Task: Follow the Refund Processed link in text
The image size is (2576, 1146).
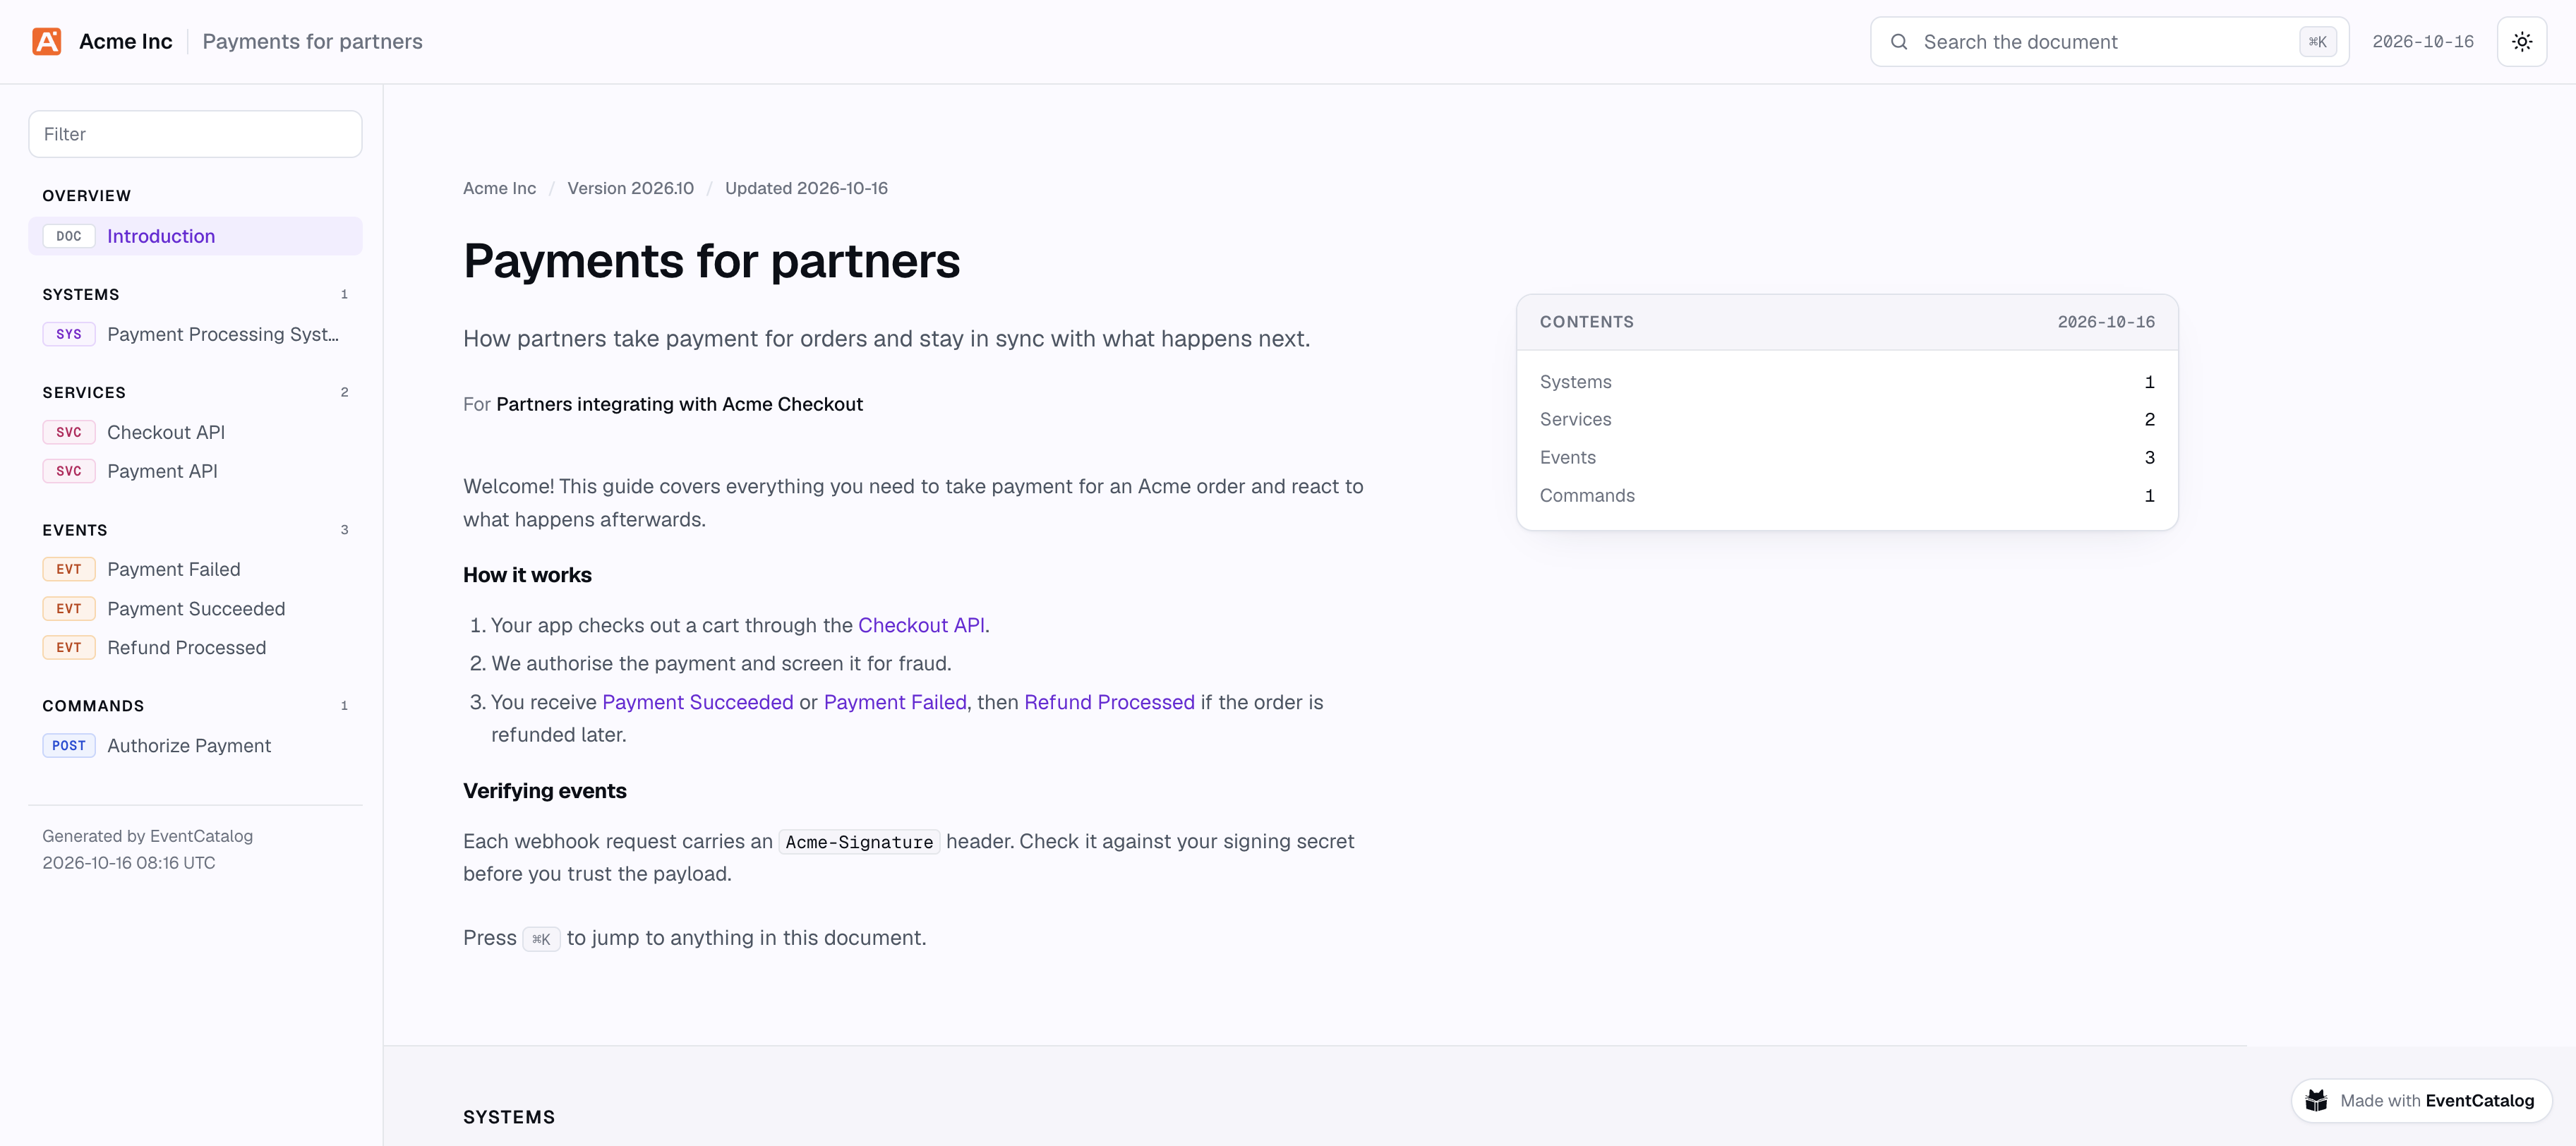Action: click(x=1109, y=702)
